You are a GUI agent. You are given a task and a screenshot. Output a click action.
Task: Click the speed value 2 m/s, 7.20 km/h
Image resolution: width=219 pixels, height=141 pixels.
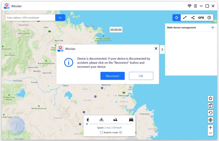tap(113, 128)
